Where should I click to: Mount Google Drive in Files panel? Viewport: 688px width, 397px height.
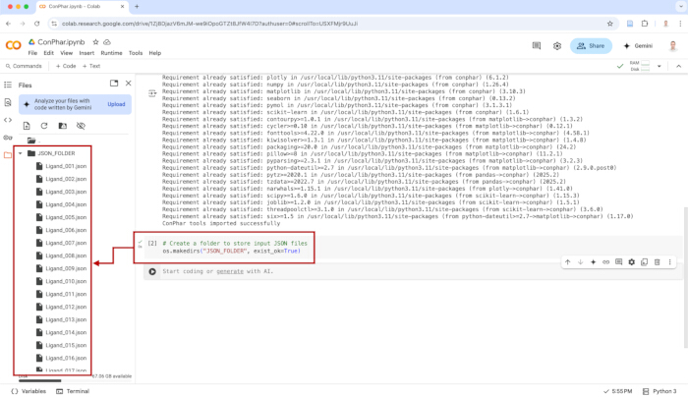[62, 126]
